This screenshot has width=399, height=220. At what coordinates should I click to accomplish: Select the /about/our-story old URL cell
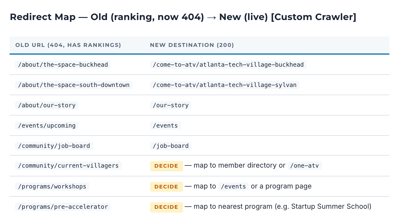47,105
